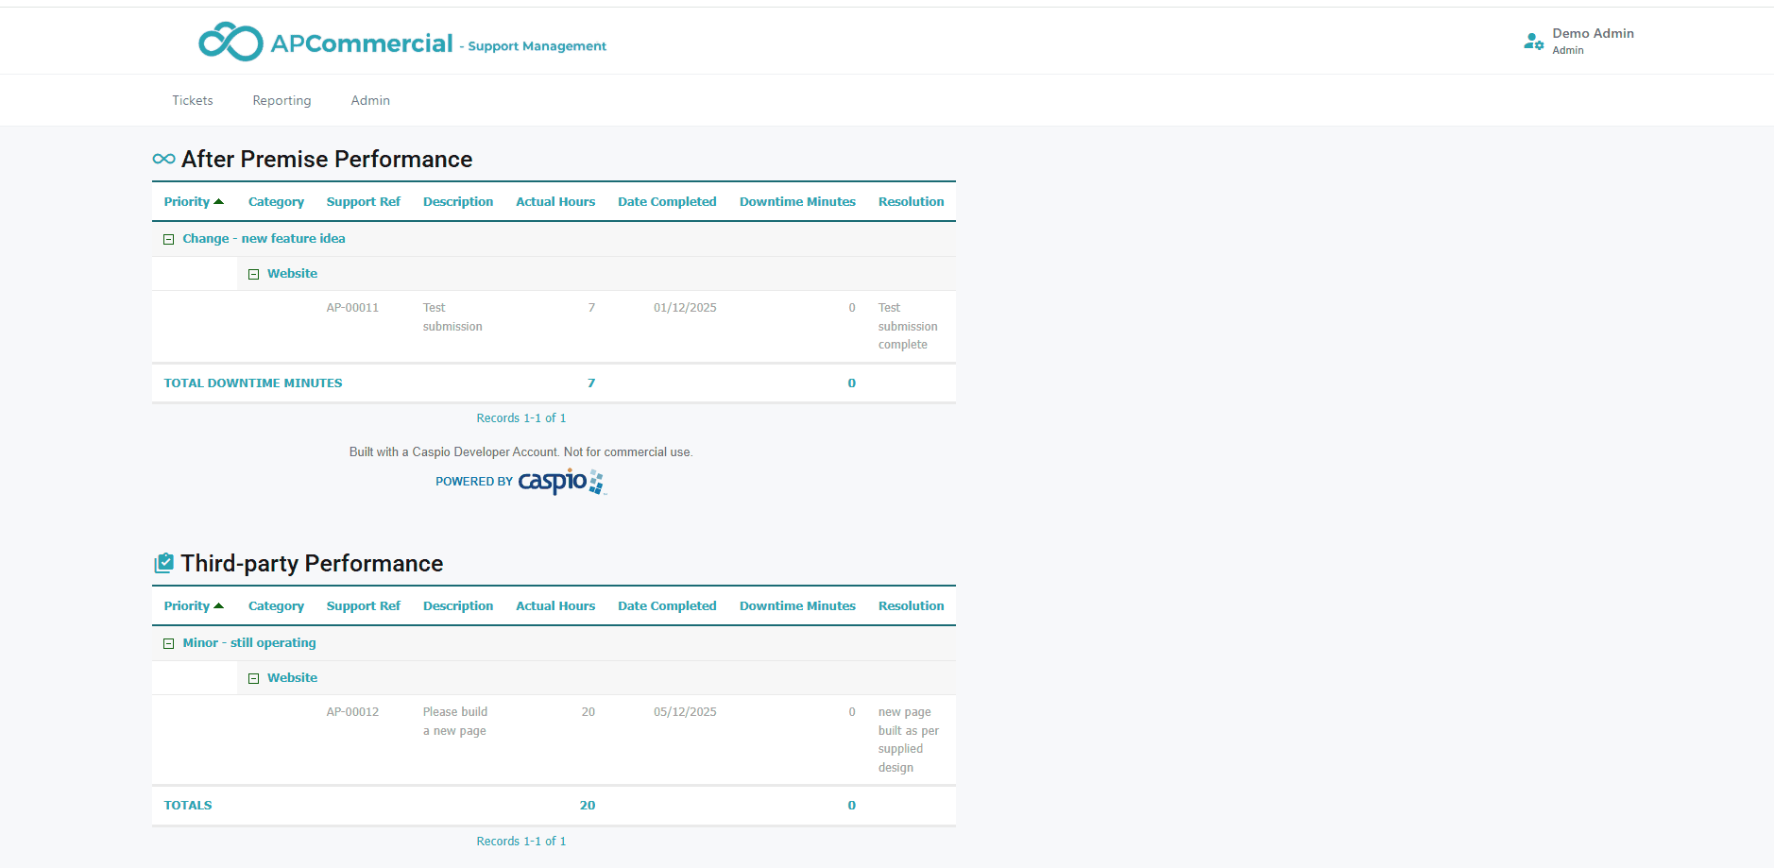Collapse the Website group in Third-party Performance
Image resolution: width=1774 pixels, height=868 pixels.
coord(254,677)
